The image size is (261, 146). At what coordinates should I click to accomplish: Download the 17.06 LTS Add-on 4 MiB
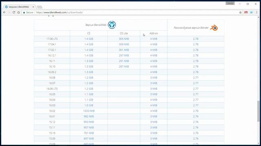[x=154, y=39]
